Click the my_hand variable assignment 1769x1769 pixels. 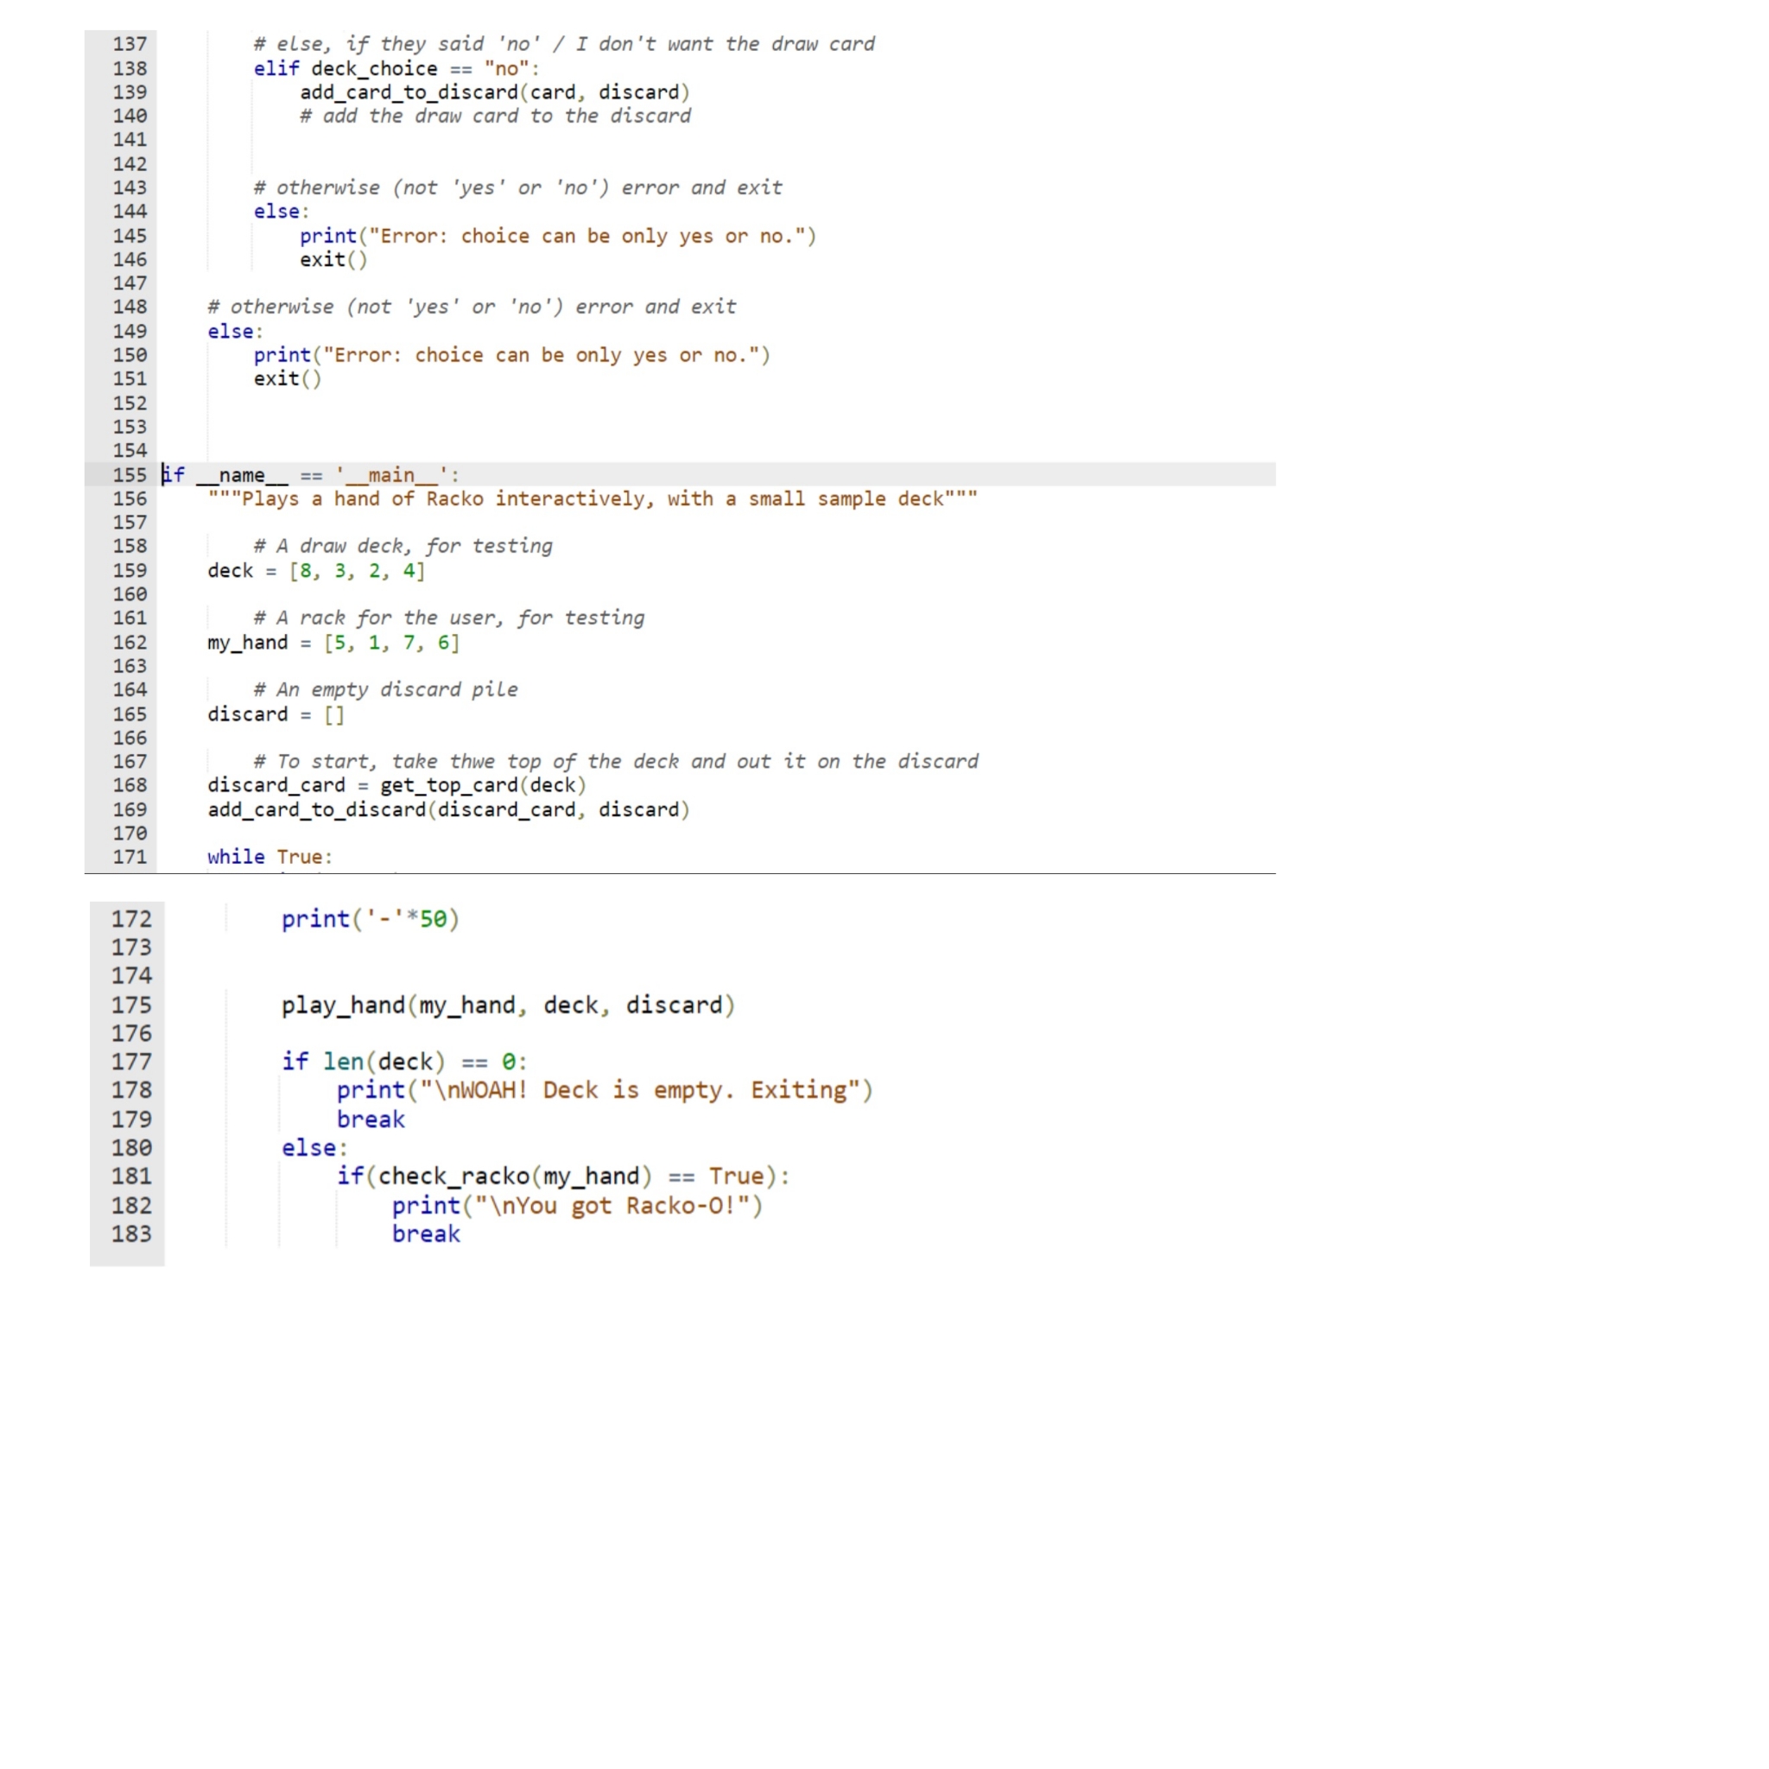point(247,642)
